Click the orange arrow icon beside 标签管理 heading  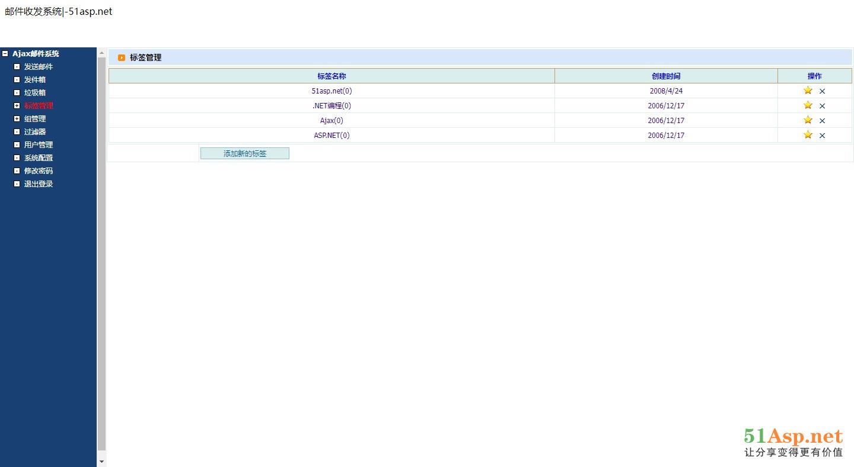click(x=122, y=57)
